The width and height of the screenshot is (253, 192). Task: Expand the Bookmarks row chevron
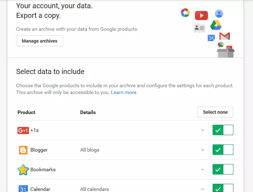tap(203, 169)
